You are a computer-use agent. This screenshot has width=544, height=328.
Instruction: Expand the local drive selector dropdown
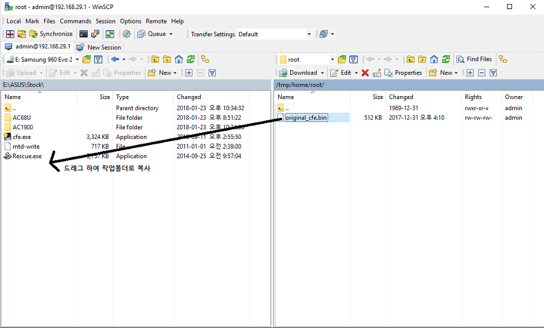pyautogui.click(x=77, y=59)
